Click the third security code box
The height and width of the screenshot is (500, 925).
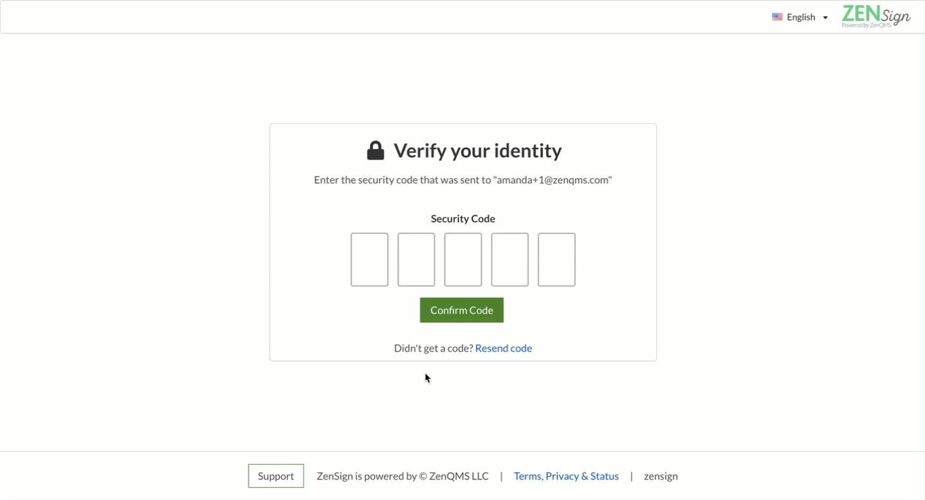pos(463,260)
